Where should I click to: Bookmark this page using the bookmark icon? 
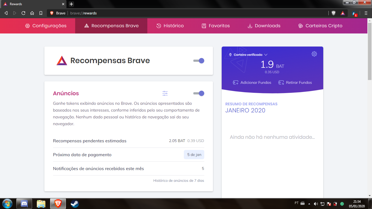[x=41, y=13]
